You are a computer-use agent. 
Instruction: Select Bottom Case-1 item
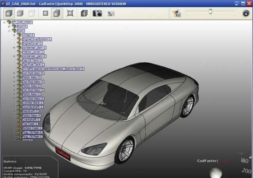click(32, 128)
